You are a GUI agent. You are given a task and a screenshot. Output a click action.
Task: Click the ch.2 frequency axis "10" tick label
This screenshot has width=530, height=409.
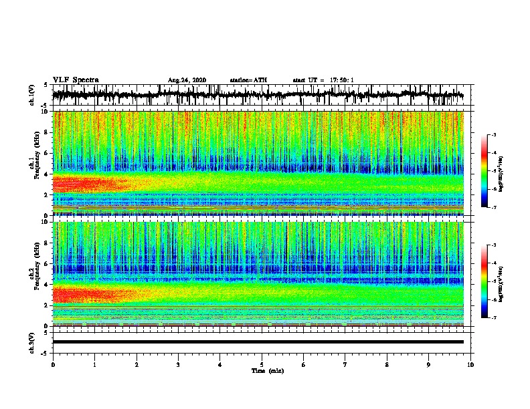tap(45, 222)
